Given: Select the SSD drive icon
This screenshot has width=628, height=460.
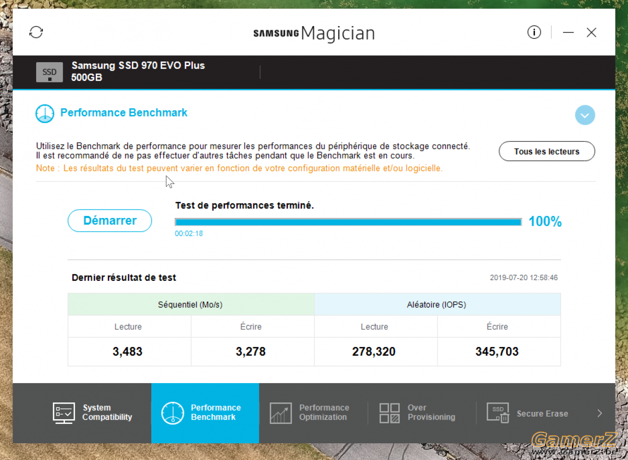Looking at the screenshot, I should (x=49, y=72).
